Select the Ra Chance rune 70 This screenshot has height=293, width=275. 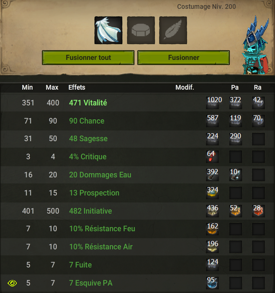coord(258,121)
